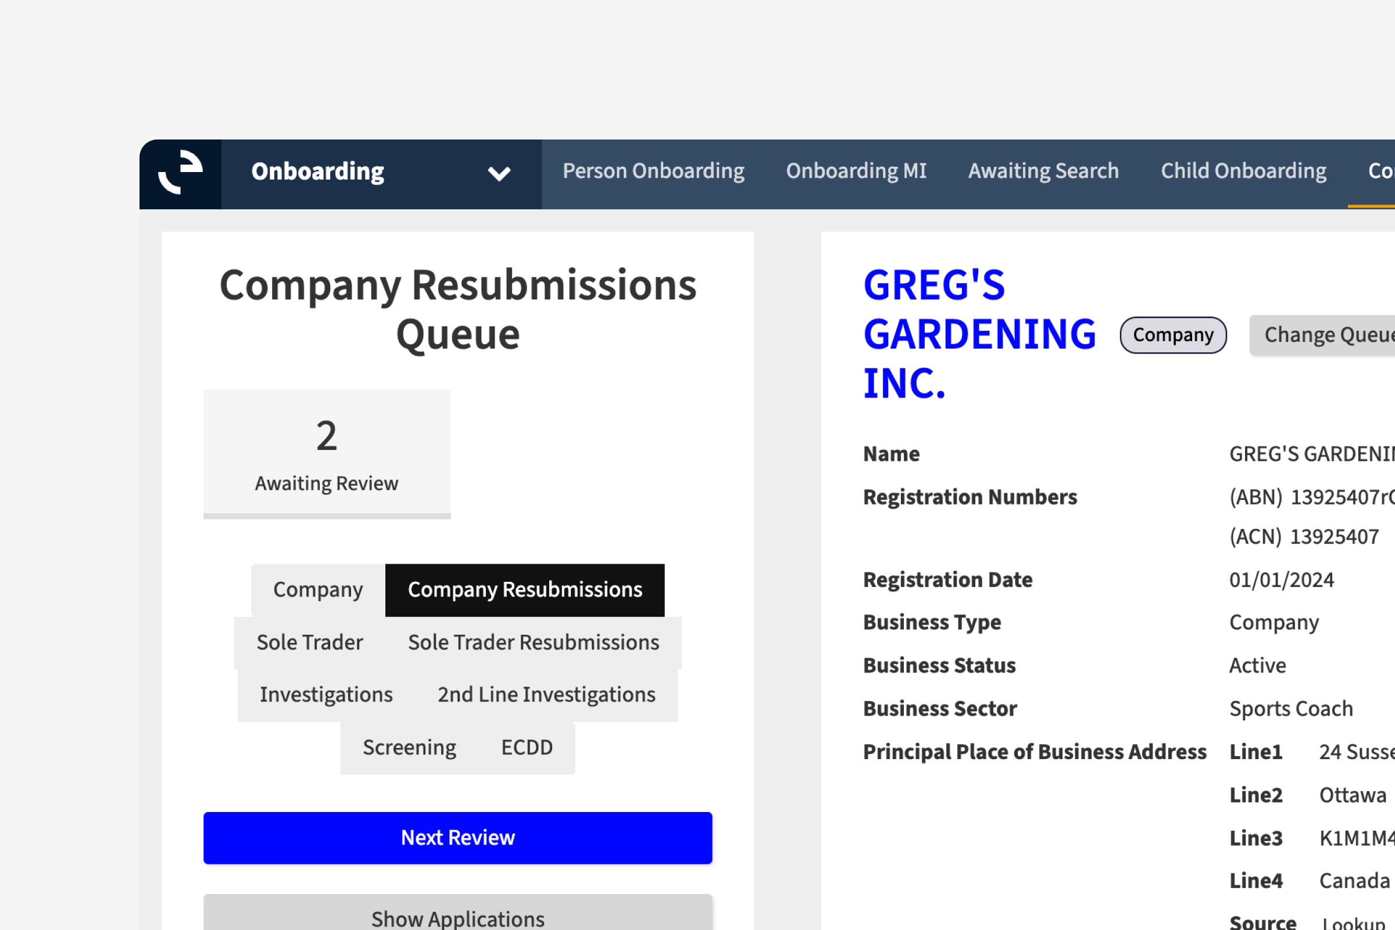
Task: Switch to Sole Trader Resubmissions queue
Action: coord(533,643)
